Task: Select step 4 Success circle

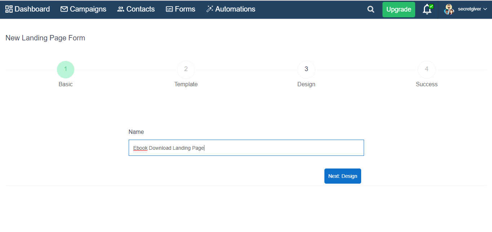Action: pos(427,69)
